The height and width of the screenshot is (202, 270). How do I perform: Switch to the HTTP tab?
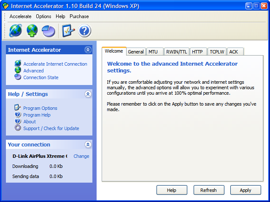(198, 52)
